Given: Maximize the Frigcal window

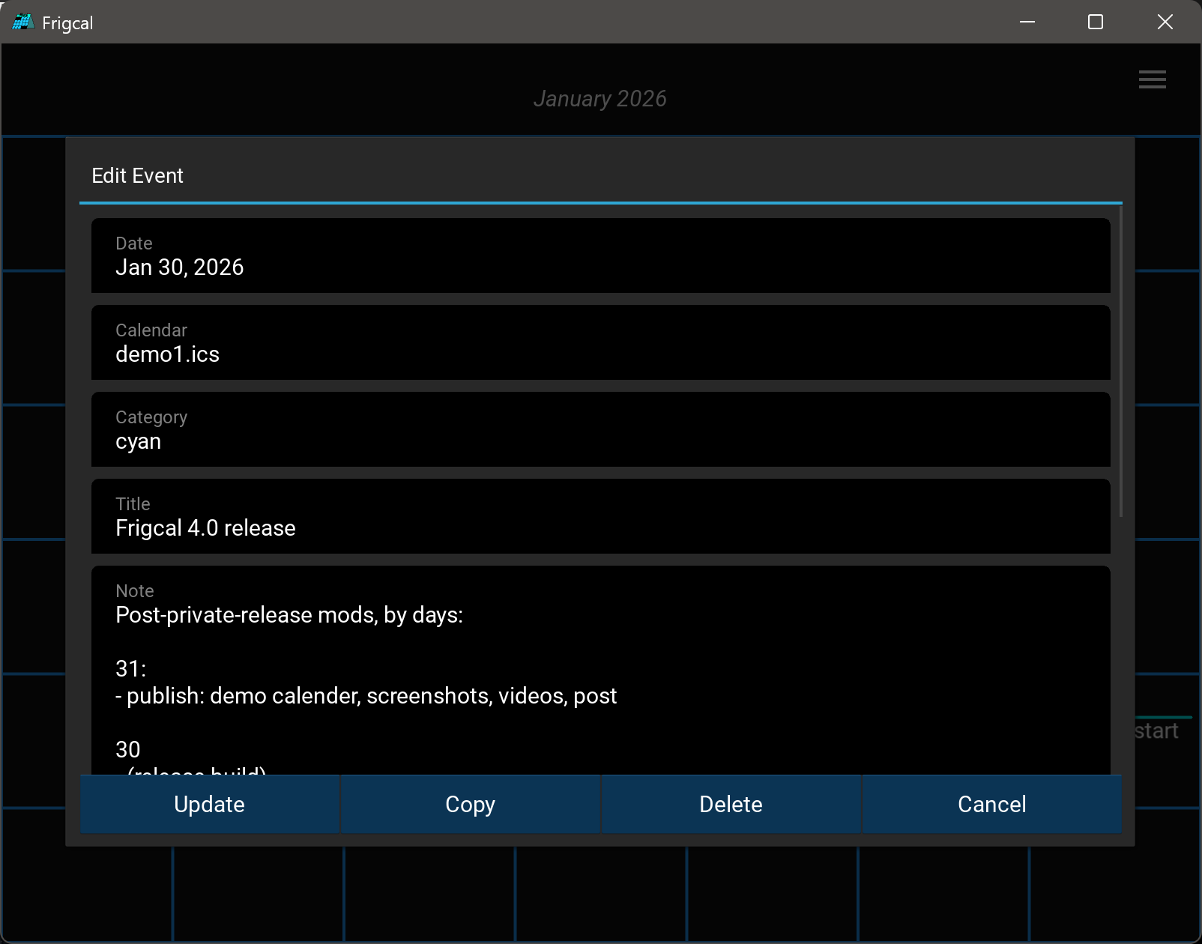Looking at the screenshot, I should [x=1095, y=22].
